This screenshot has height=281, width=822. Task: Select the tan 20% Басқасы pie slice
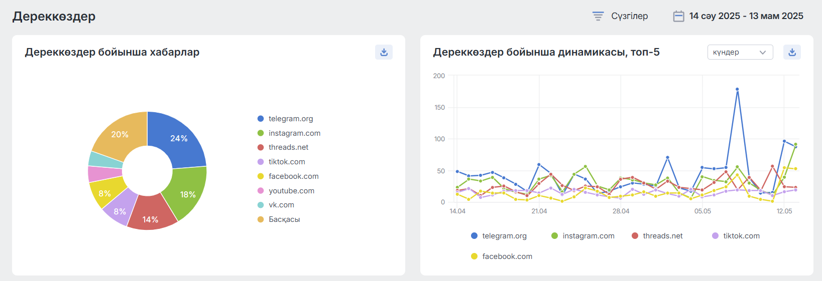point(120,134)
